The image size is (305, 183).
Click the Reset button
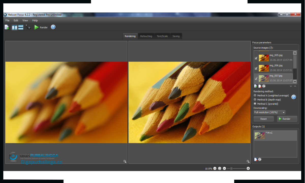click(x=264, y=119)
